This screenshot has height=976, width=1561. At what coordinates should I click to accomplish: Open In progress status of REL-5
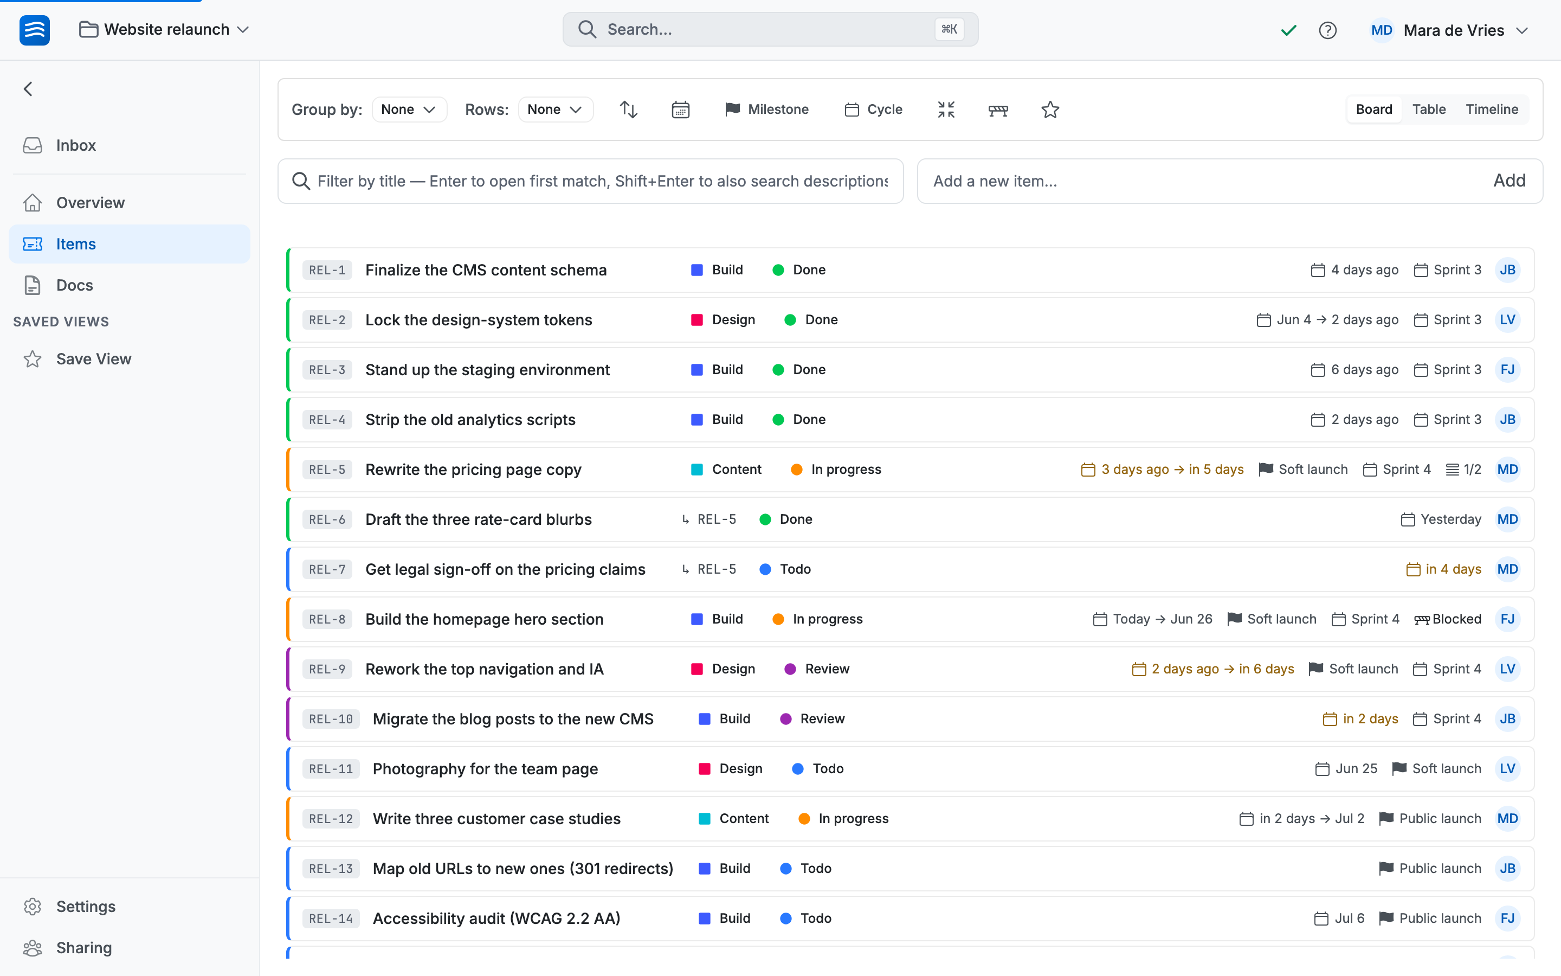tap(836, 470)
